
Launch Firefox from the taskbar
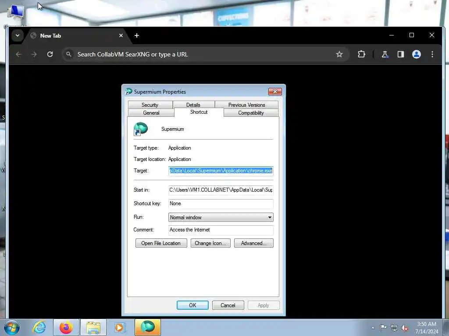pos(66,327)
